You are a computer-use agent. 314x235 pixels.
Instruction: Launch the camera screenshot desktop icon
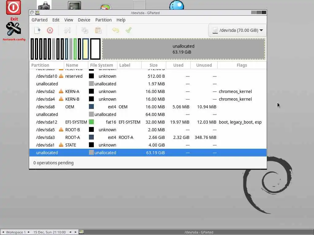coord(44,5)
